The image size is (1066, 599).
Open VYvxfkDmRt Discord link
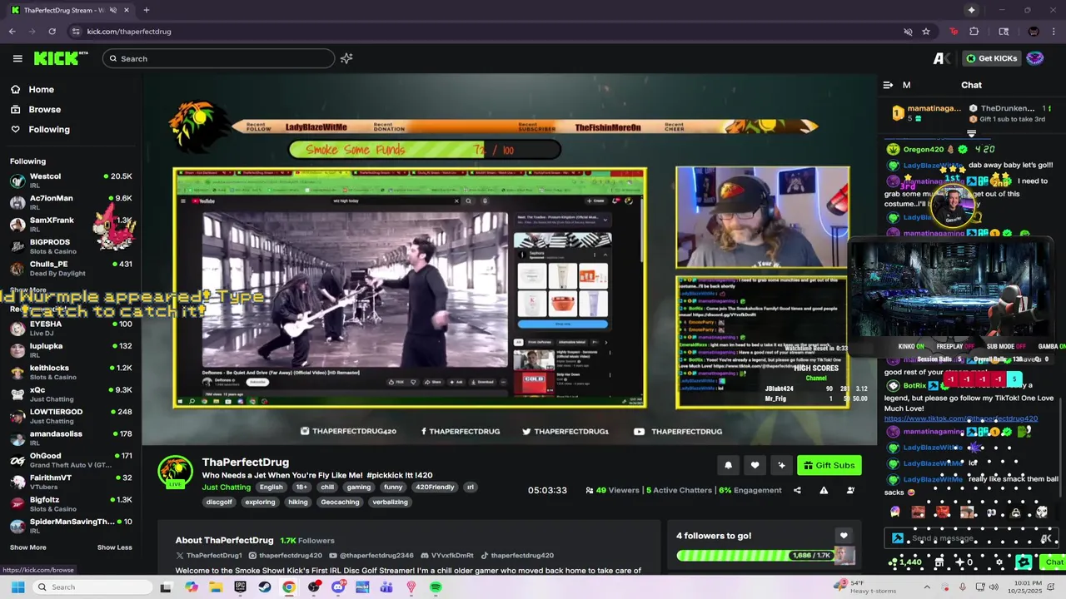pyautogui.click(x=446, y=556)
